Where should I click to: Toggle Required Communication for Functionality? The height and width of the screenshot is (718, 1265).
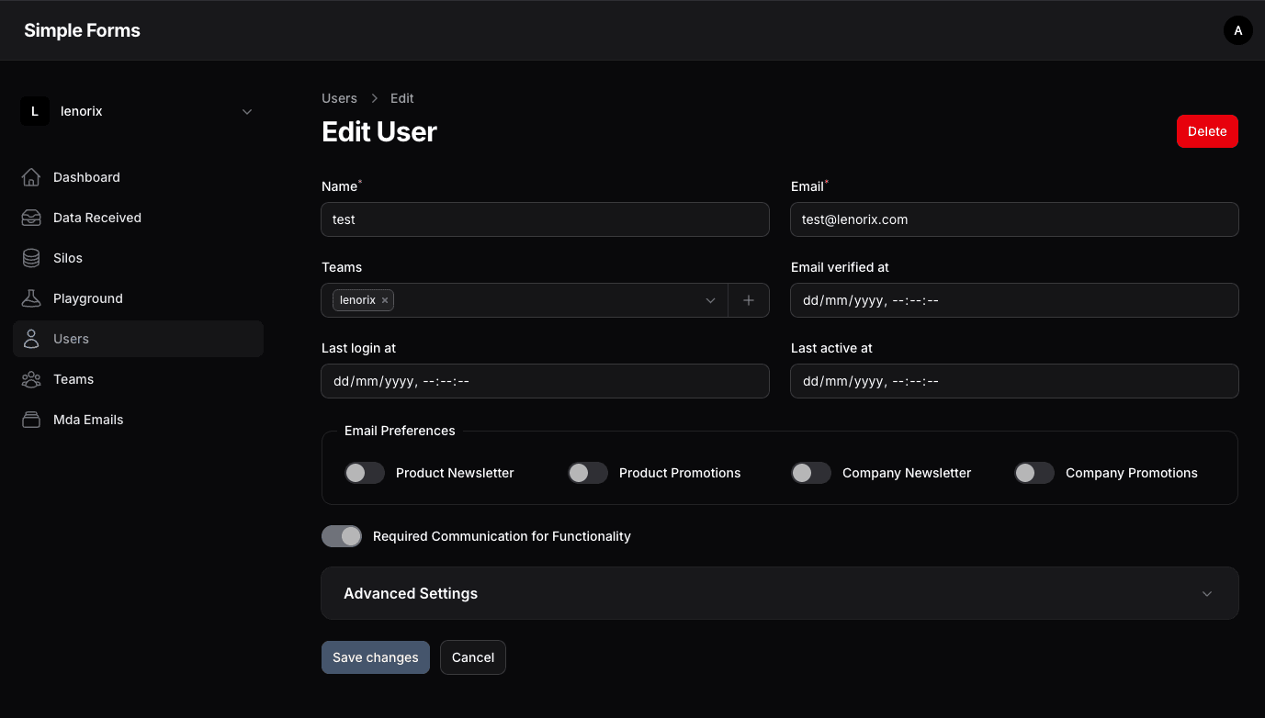342,536
